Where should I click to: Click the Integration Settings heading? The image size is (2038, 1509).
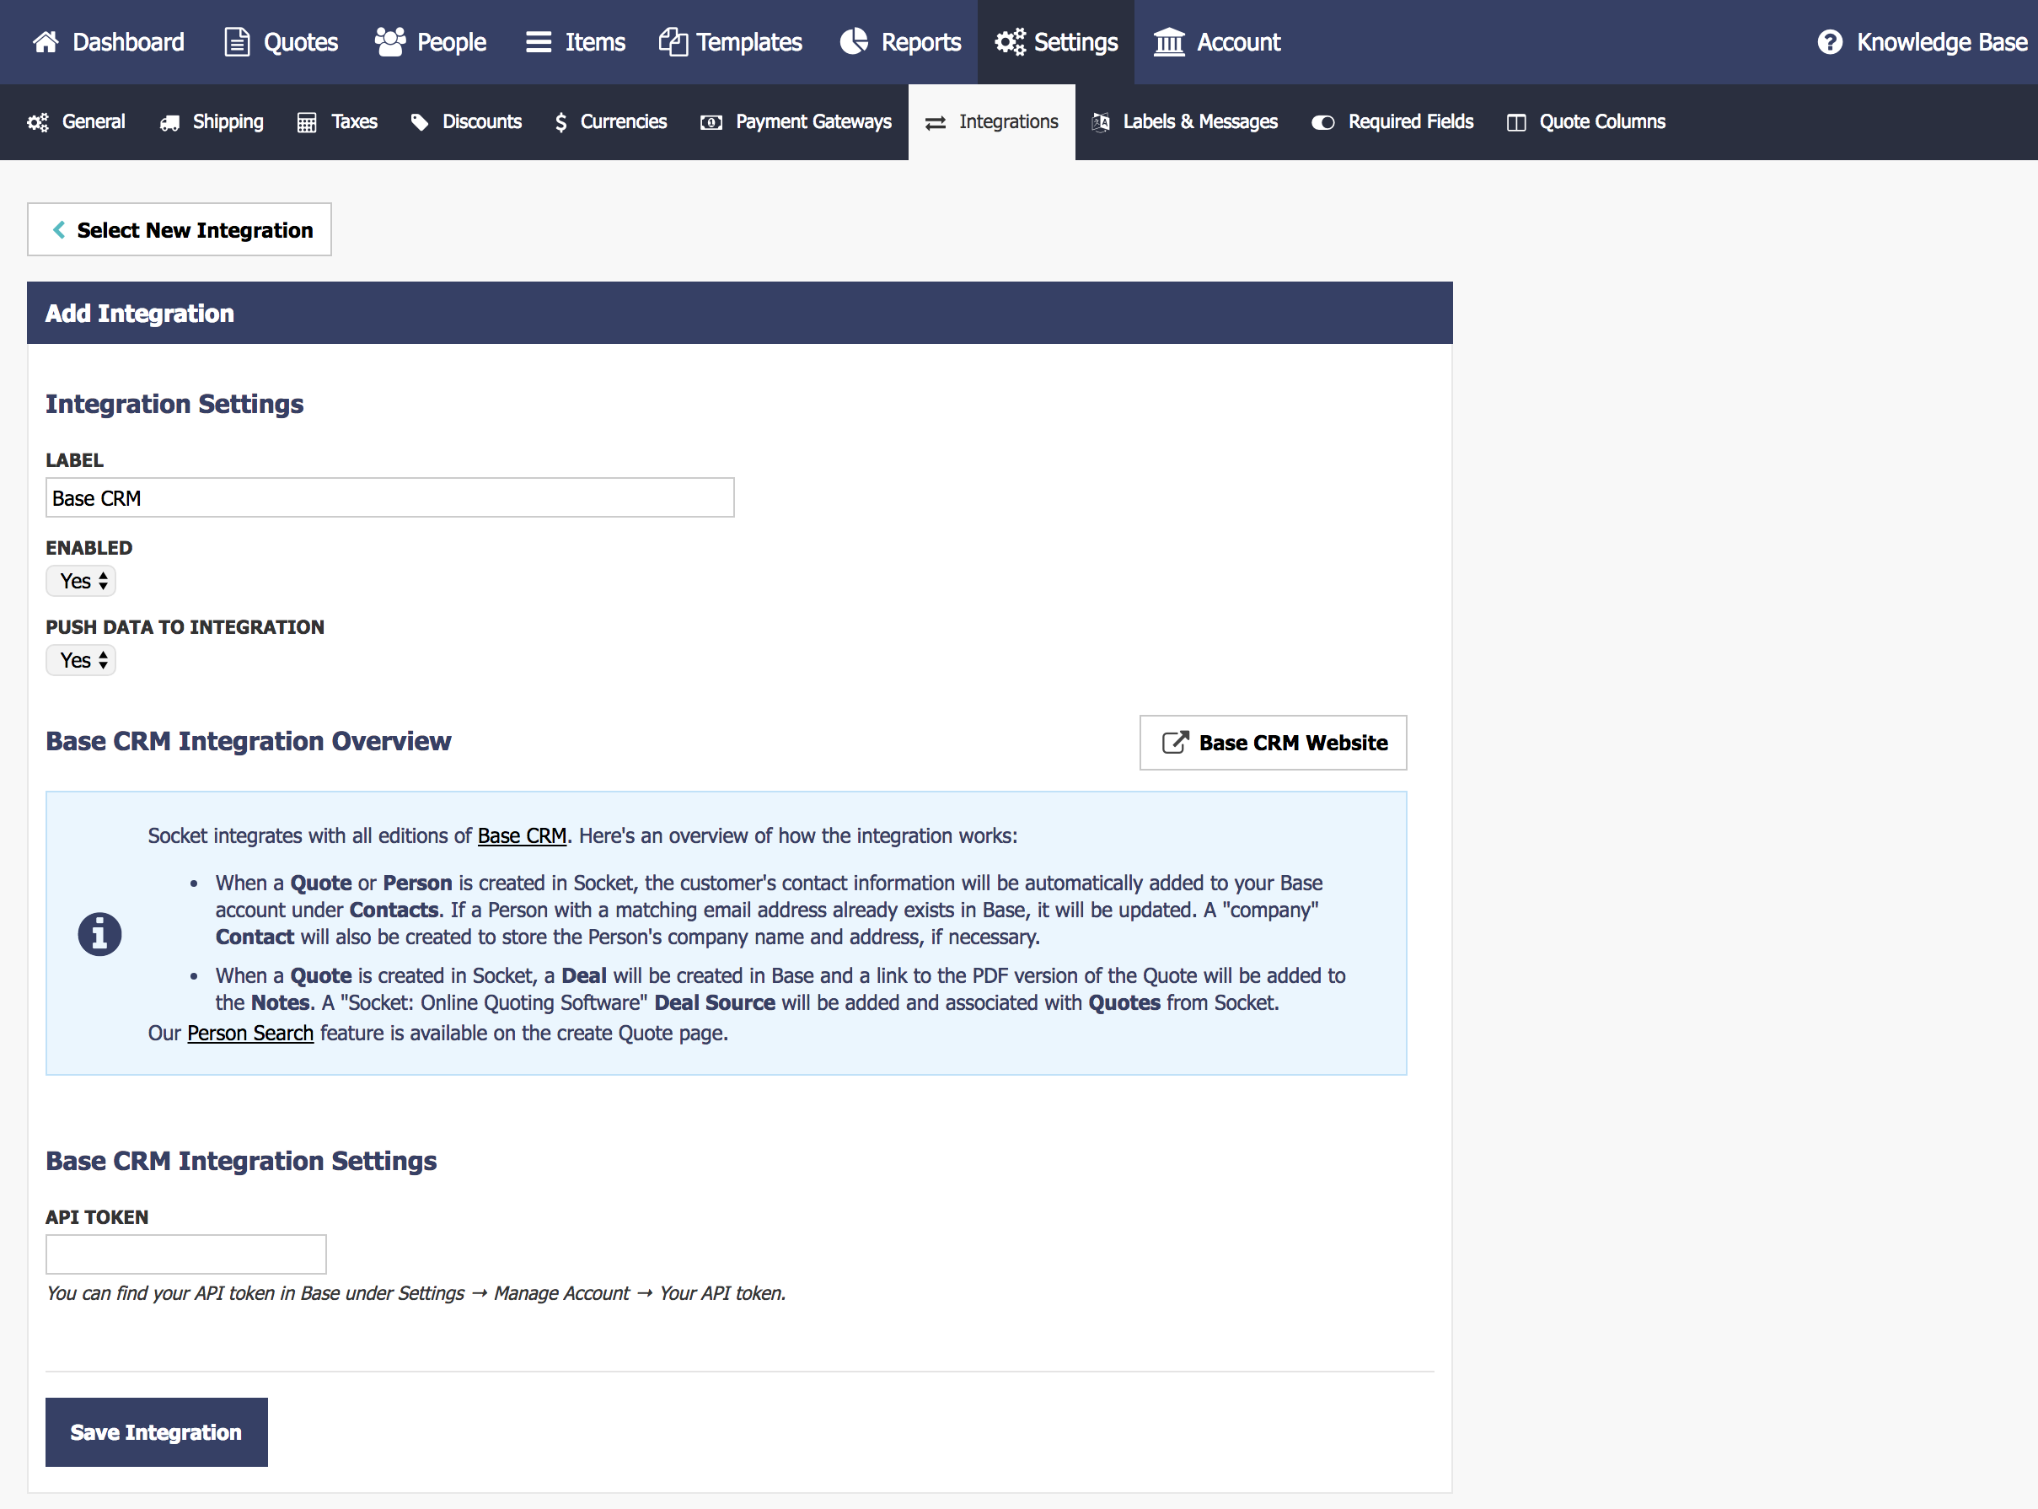click(x=174, y=404)
